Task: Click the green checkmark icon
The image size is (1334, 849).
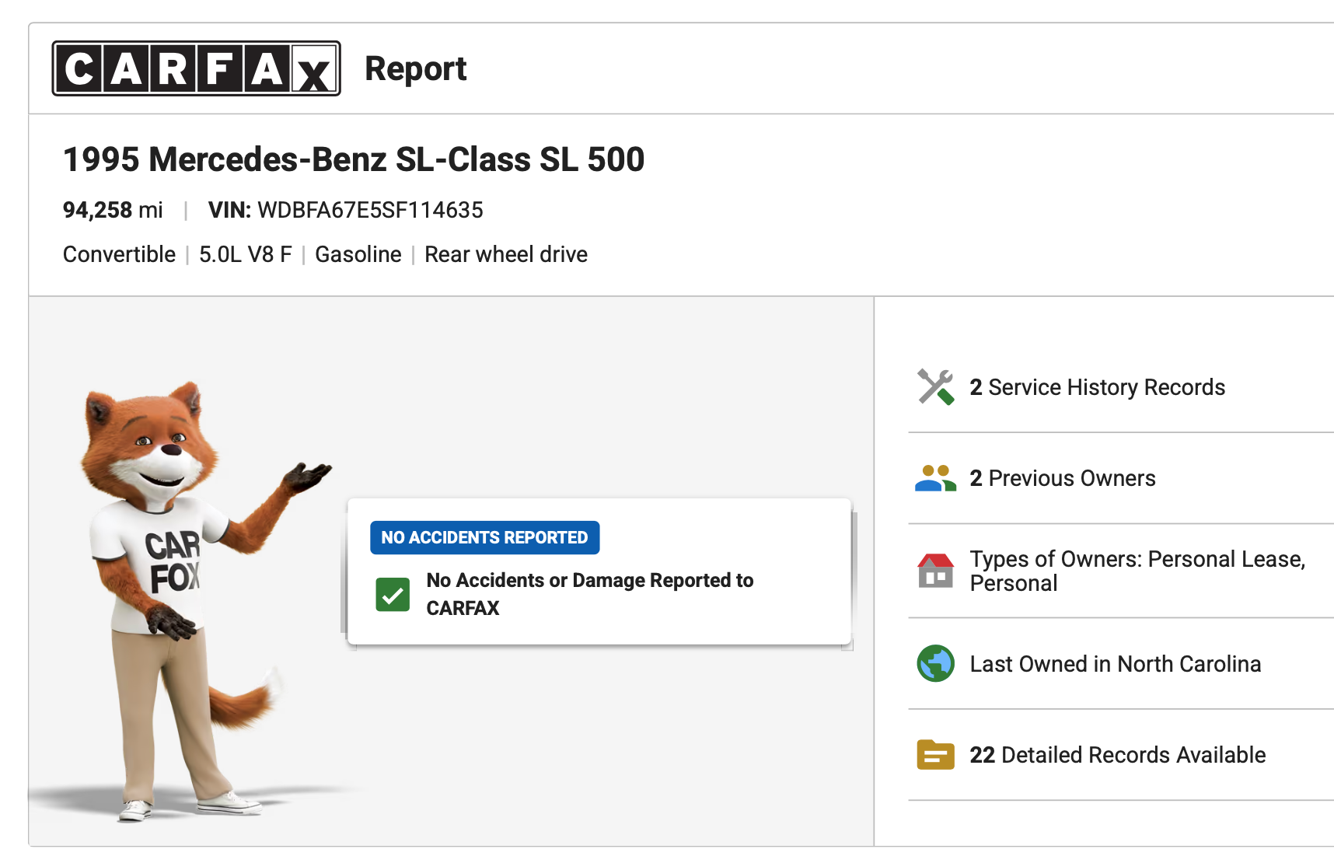Action: pos(393,595)
